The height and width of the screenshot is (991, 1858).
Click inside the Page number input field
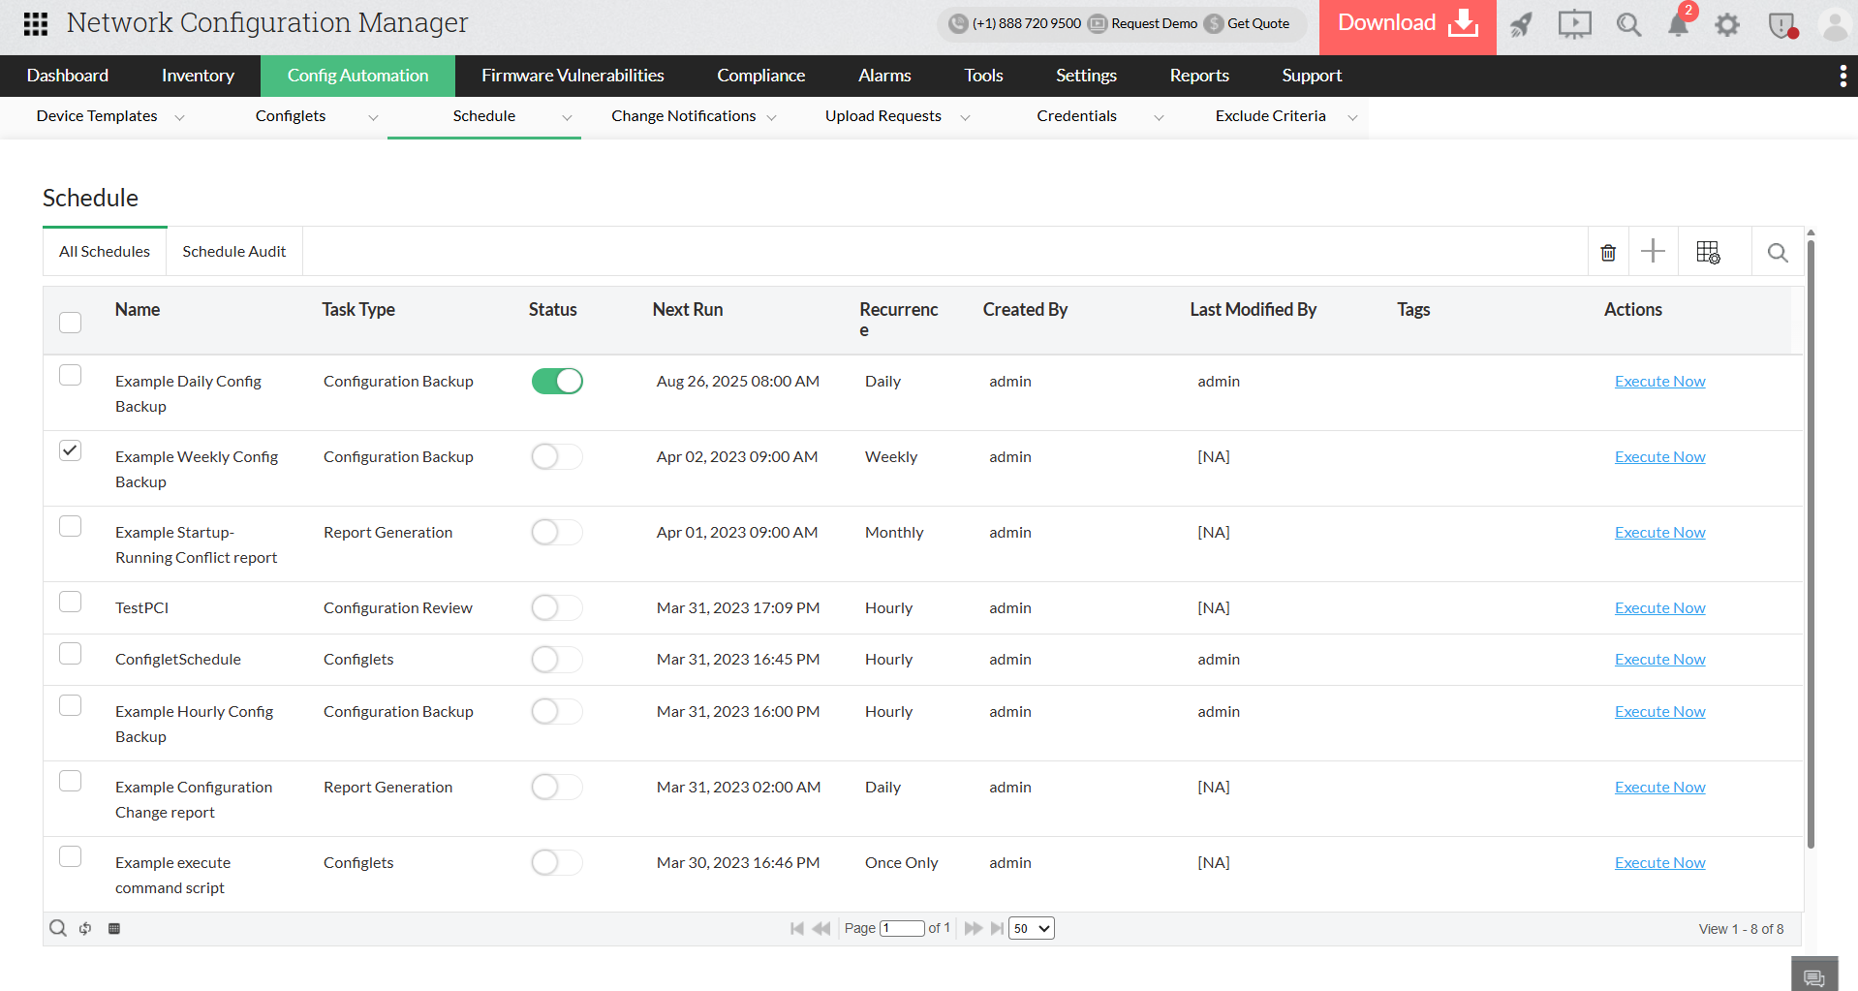(x=902, y=928)
